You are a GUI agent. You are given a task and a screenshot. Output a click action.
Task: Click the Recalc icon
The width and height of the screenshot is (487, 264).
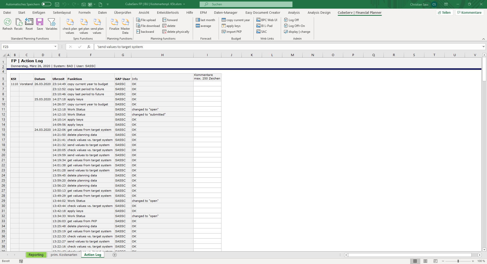pos(19,24)
